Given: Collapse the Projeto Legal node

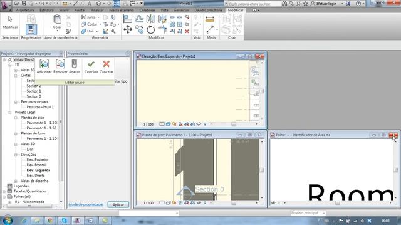Looking at the screenshot, I should 10,112.
